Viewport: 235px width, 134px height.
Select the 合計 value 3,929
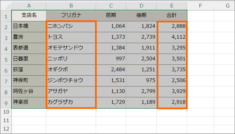[172, 92]
